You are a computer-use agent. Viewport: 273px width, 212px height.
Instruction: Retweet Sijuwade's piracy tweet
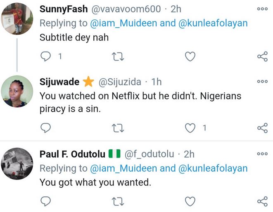[x=118, y=128]
